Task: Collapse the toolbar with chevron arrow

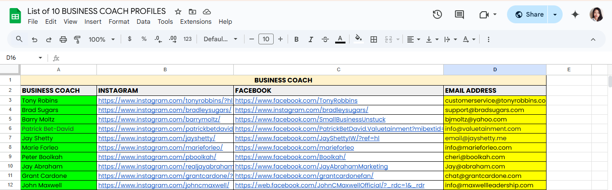Action: coord(593,39)
